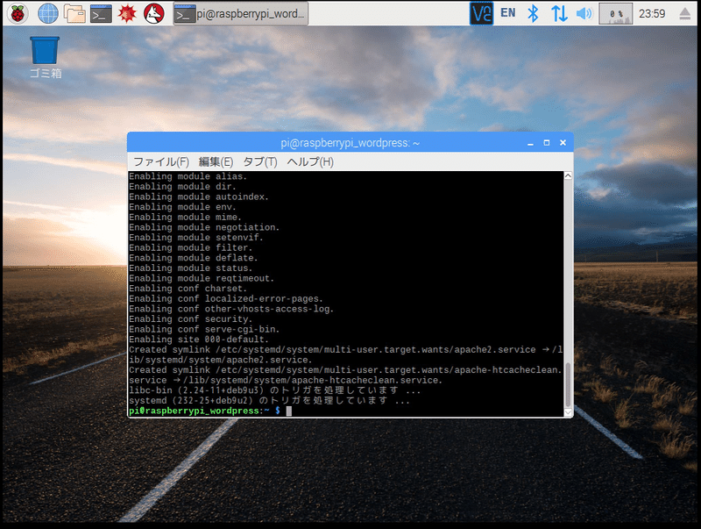Click the 'Enabling module setenvif.' line
The height and width of the screenshot is (529, 701).
[196, 238]
